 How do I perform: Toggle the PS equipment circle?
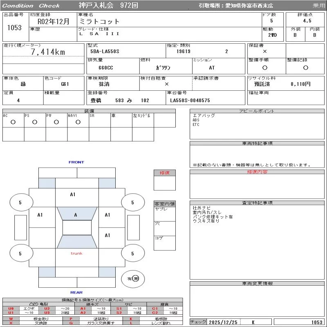[35, 122]
